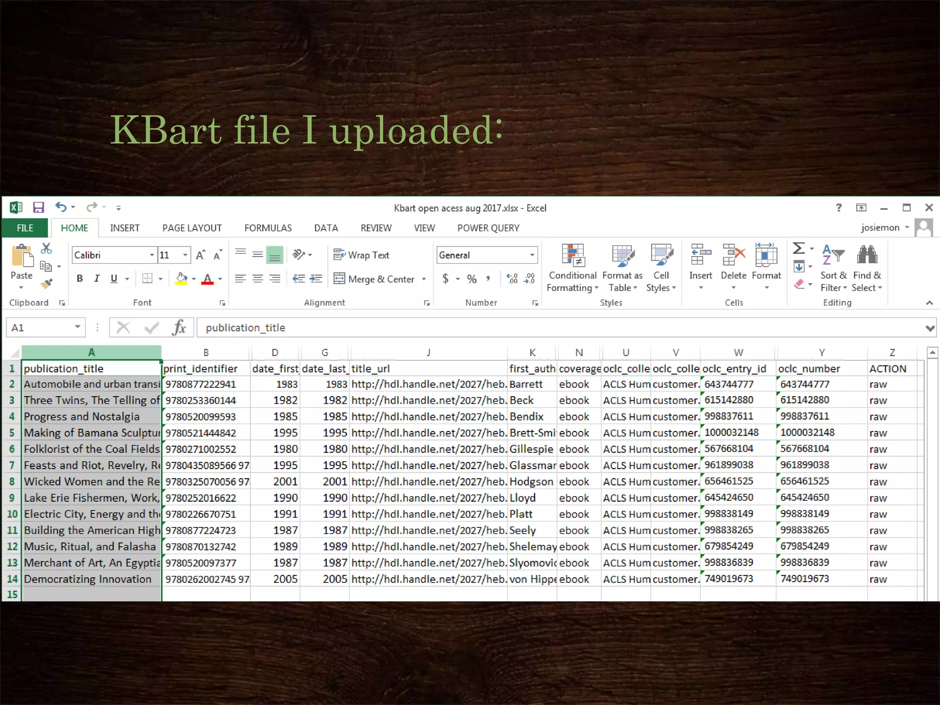940x705 pixels.
Task: Click Increase Indent icon
Action: pyautogui.click(x=316, y=279)
